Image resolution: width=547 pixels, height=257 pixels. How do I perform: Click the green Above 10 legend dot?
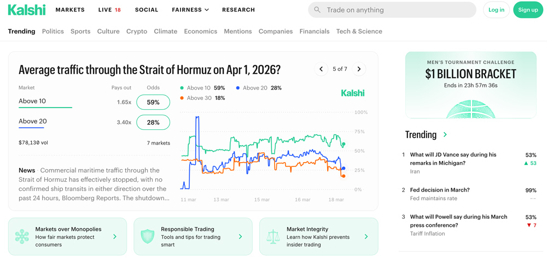tap(182, 88)
